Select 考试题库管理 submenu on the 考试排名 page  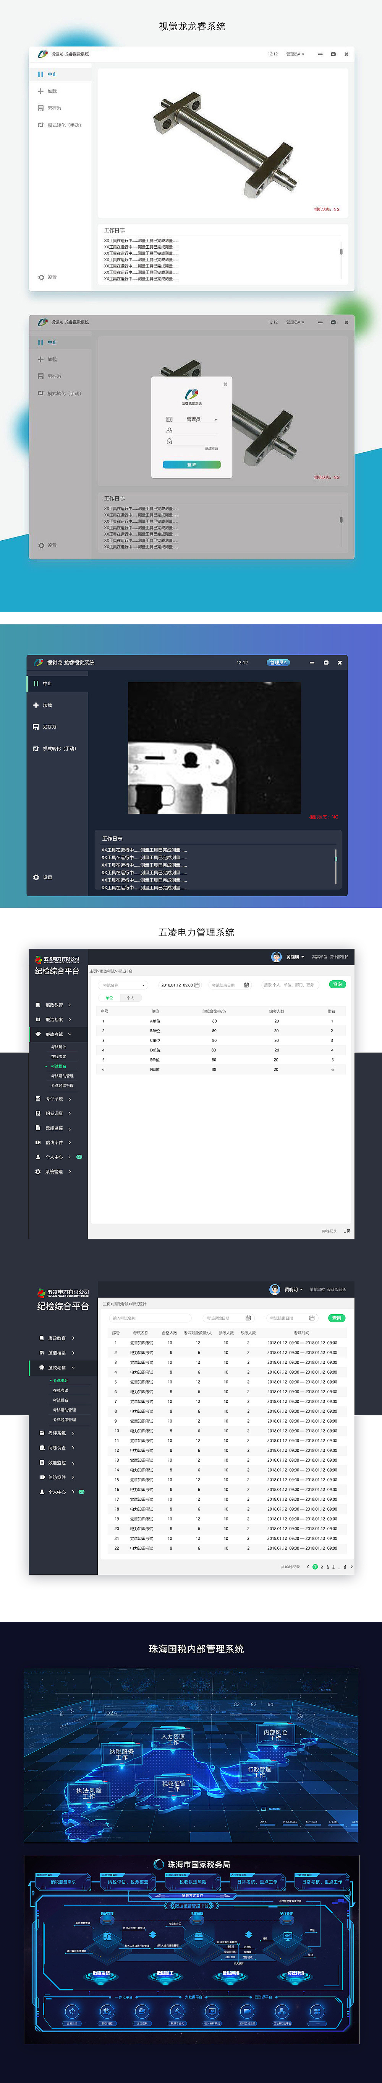(62, 1086)
